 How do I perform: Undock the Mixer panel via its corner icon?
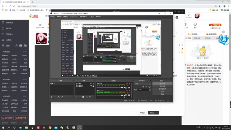(x=132, y=81)
